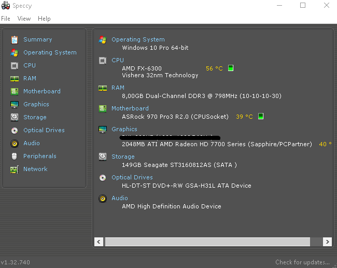Click the Graphics monitor icon in sidebar
The image size is (337, 268).
[x=14, y=104]
